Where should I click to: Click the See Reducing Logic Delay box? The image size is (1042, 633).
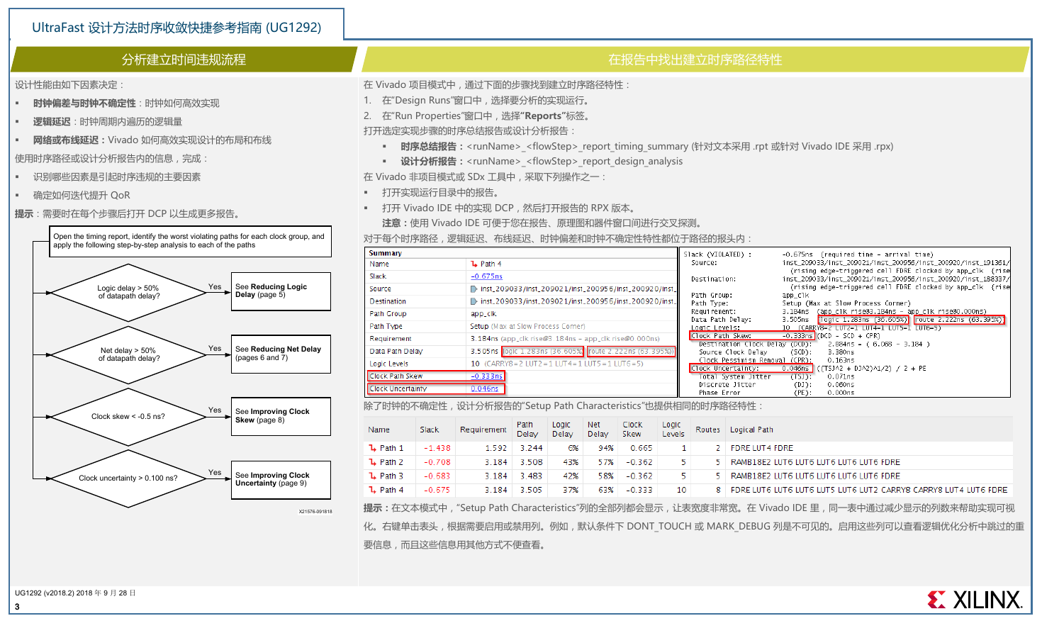281,291
